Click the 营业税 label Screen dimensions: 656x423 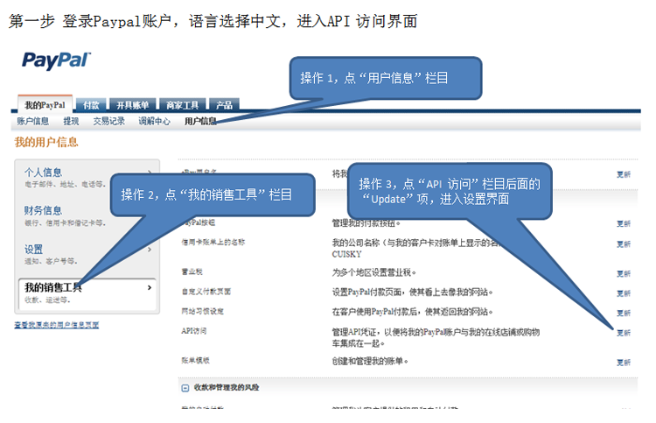[192, 271]
